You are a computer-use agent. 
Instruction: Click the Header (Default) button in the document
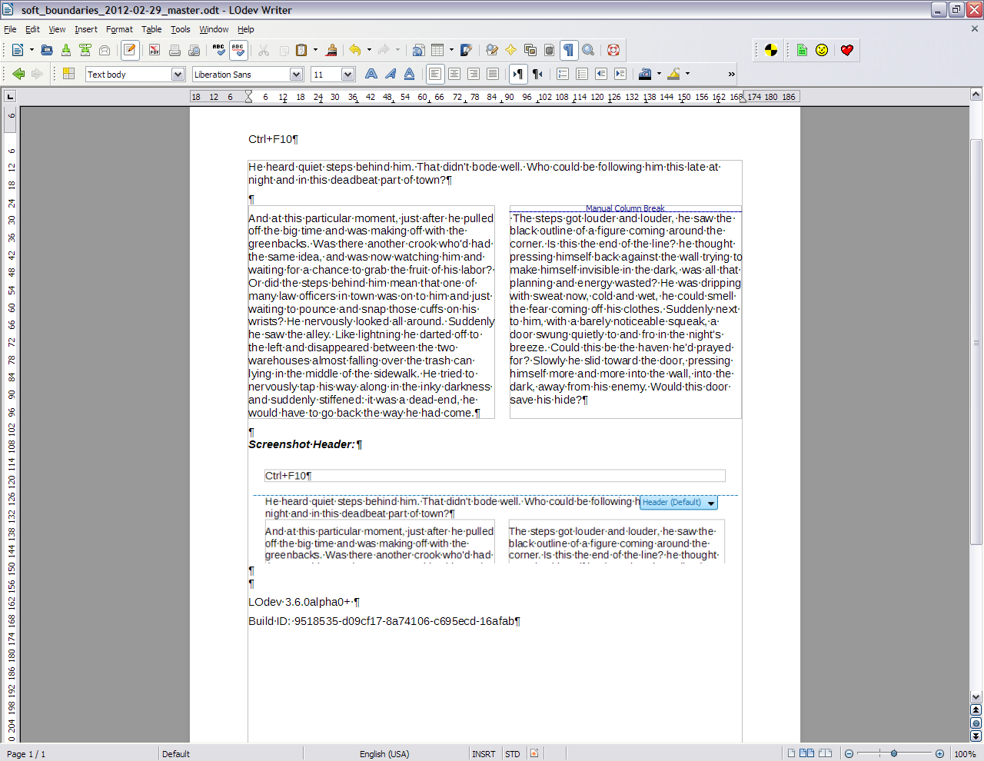coord(678,503)
